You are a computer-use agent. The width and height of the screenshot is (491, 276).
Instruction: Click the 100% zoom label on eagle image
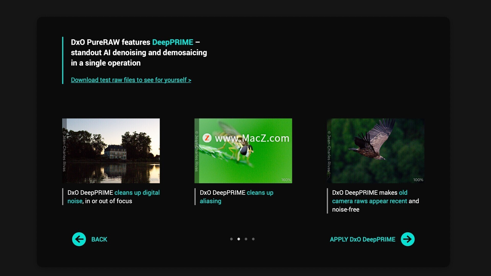(418, 180)
